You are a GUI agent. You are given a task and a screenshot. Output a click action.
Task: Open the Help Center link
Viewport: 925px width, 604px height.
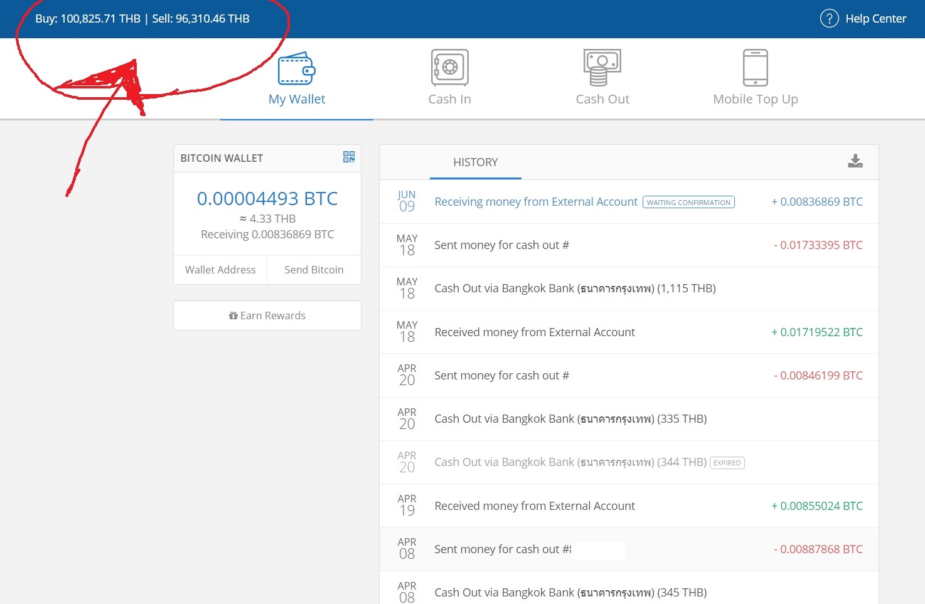click(x=875, y=19)
